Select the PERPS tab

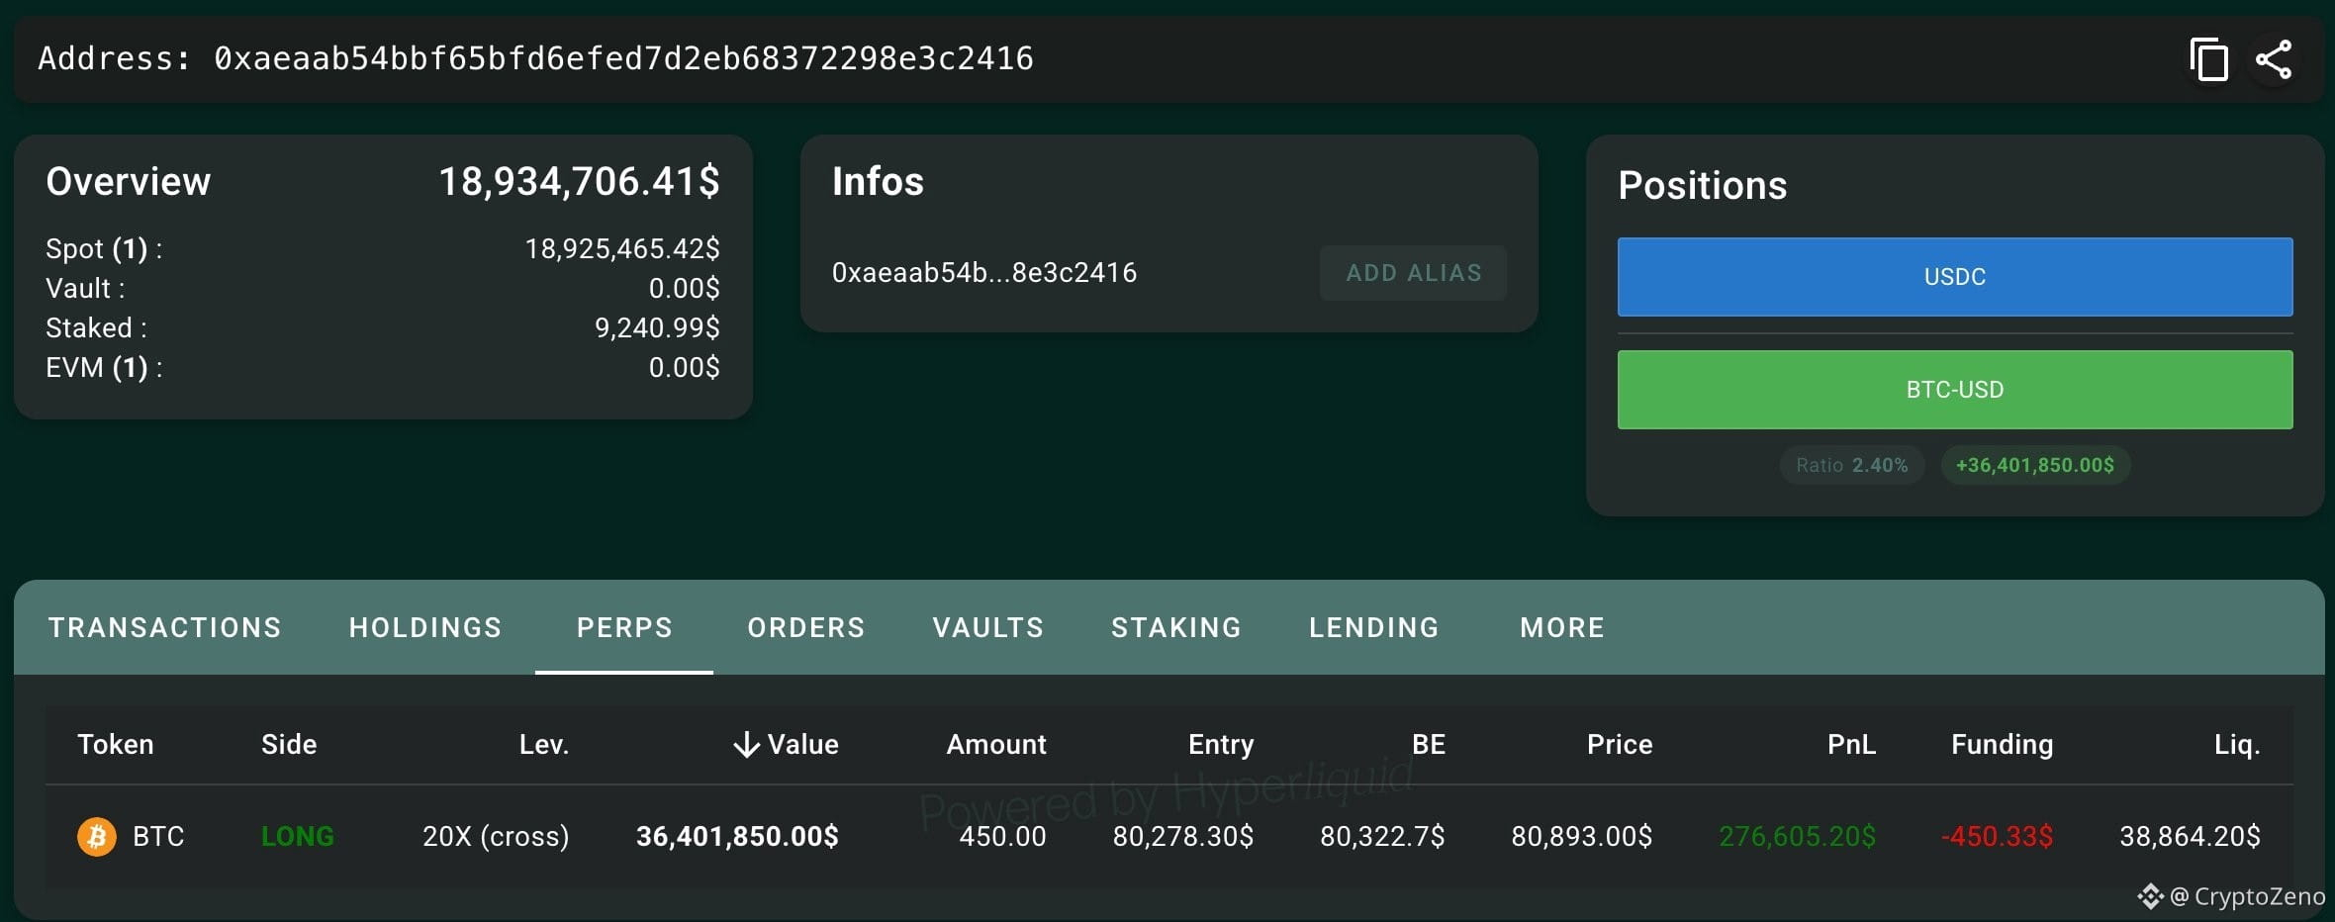(624, 627)
